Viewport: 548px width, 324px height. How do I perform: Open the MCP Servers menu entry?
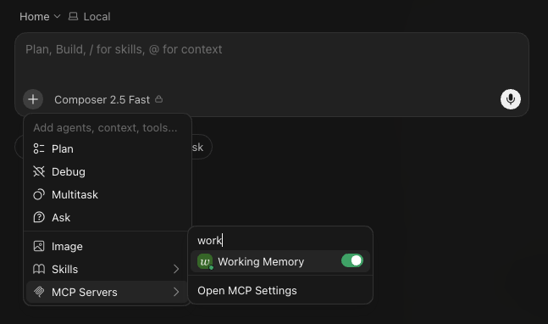[x=108, y=292]
